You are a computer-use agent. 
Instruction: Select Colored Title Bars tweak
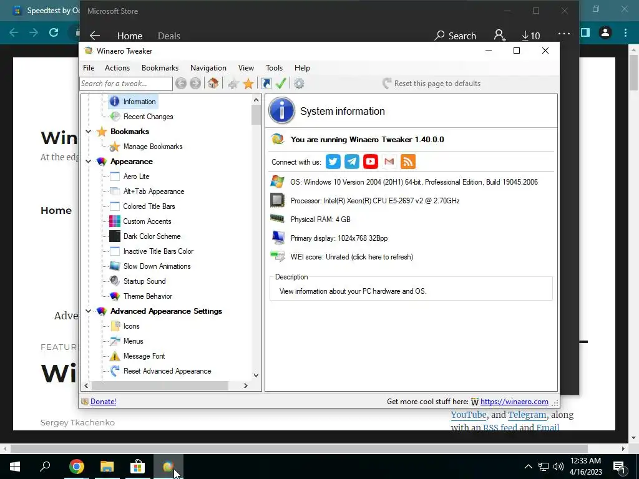149,206
